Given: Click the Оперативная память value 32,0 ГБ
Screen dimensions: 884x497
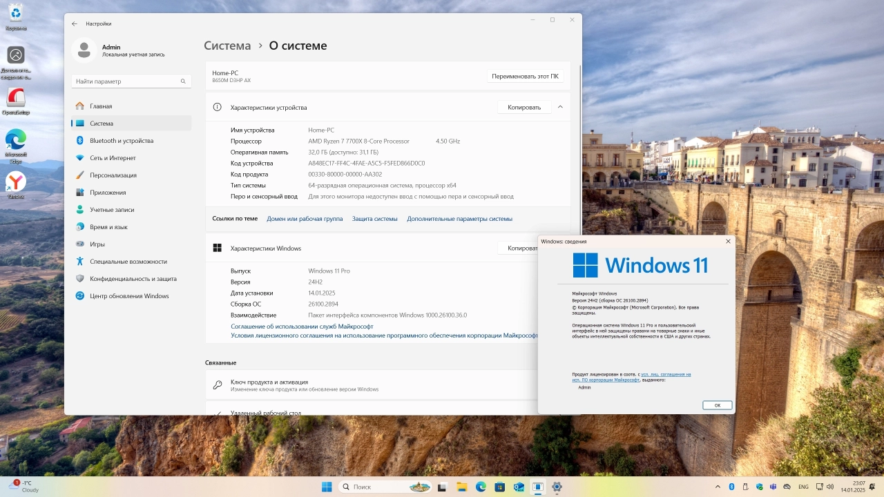Looking at the screenshot, I should (343, 152).
